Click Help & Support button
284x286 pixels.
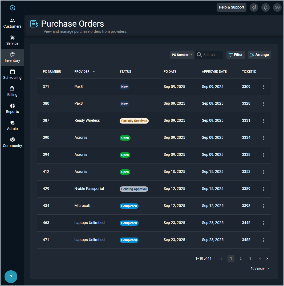pos(232,7)
